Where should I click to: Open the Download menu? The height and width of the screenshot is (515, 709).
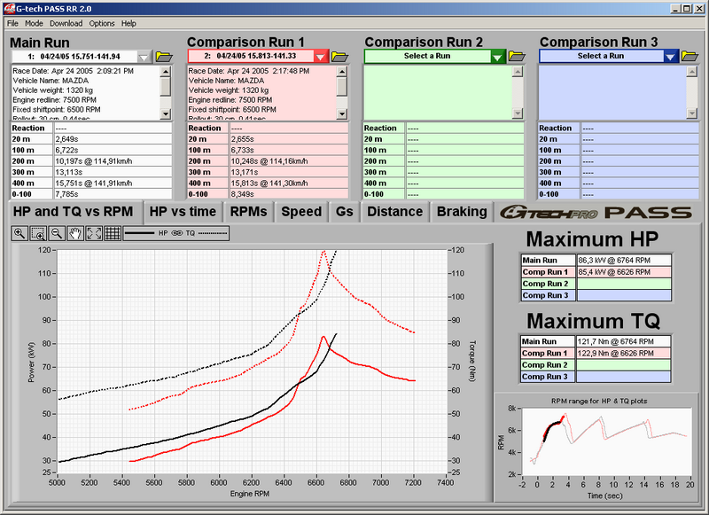[x=66, y=24]
